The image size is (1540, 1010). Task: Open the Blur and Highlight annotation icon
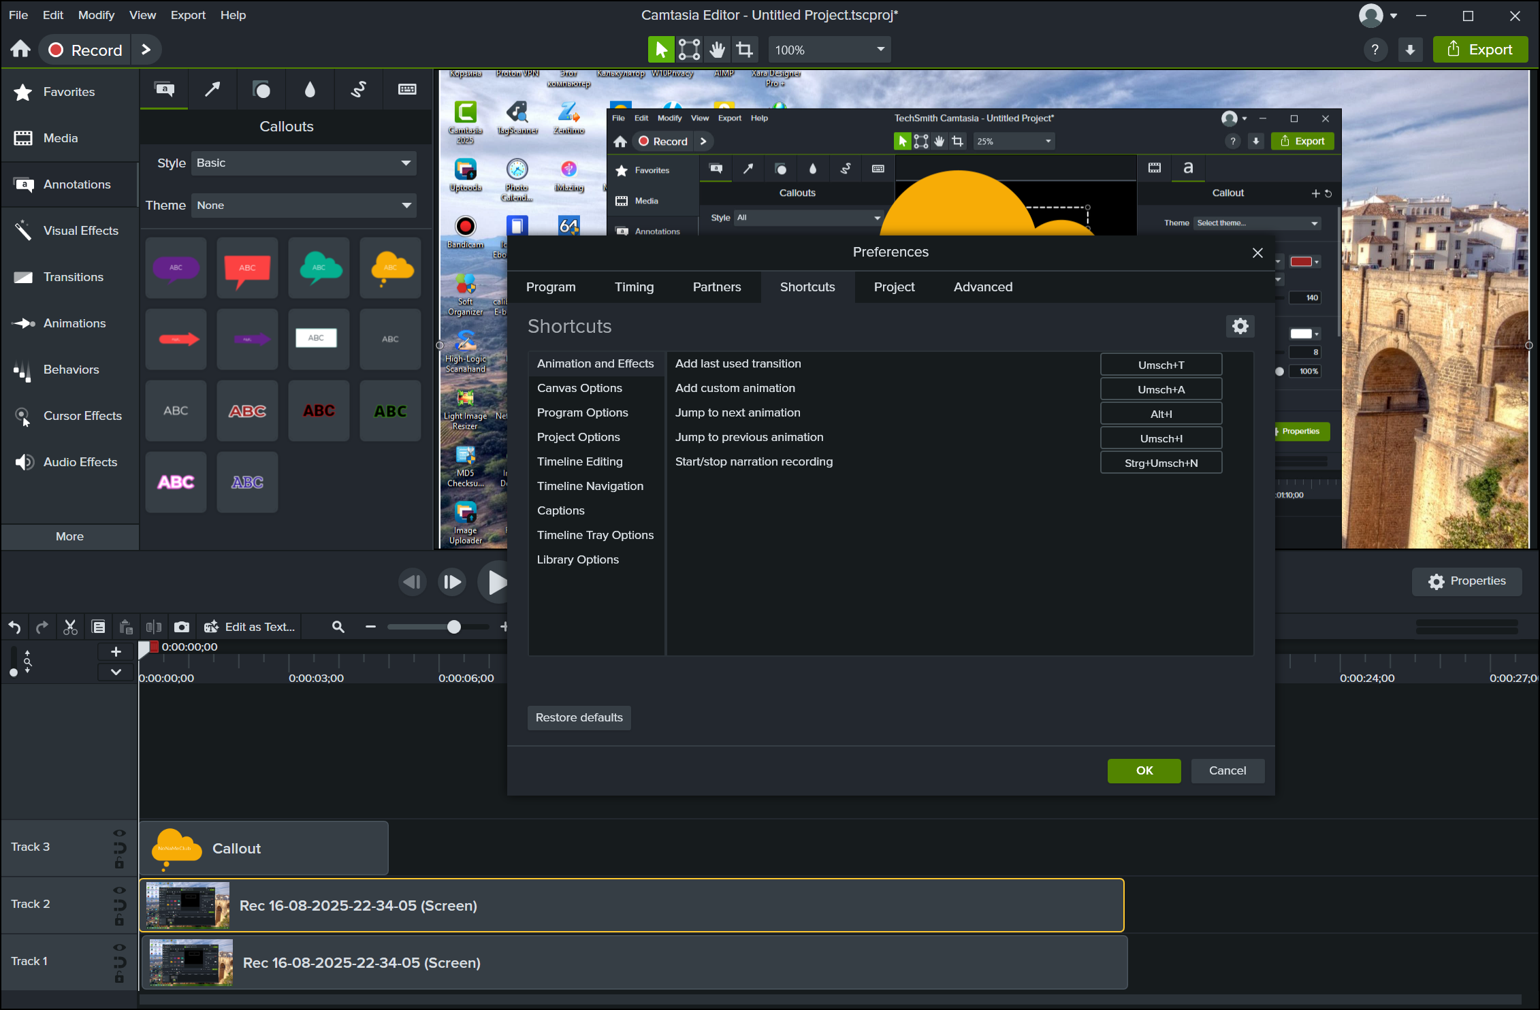point(310,89)
